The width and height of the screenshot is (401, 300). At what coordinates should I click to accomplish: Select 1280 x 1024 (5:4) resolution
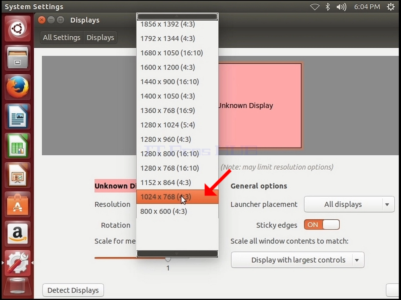(x=177, y=125)
